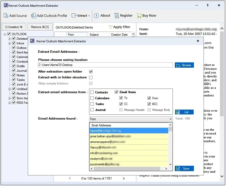Screen dimensions: 226x186
Task: Check the Contacts source checkbox in dialog
Action: click(92, 92)
